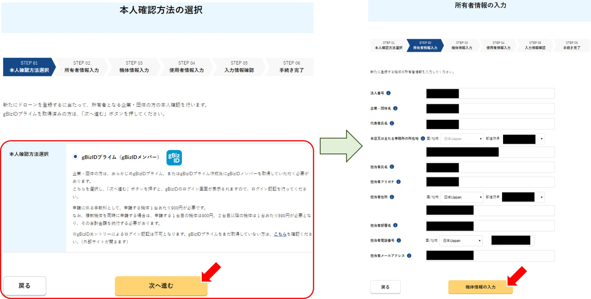Image resolution: width=591 pixels, height=299 pixels.
Task: Click the info icon next to 企業・団体名
Action: pos(395,109)
